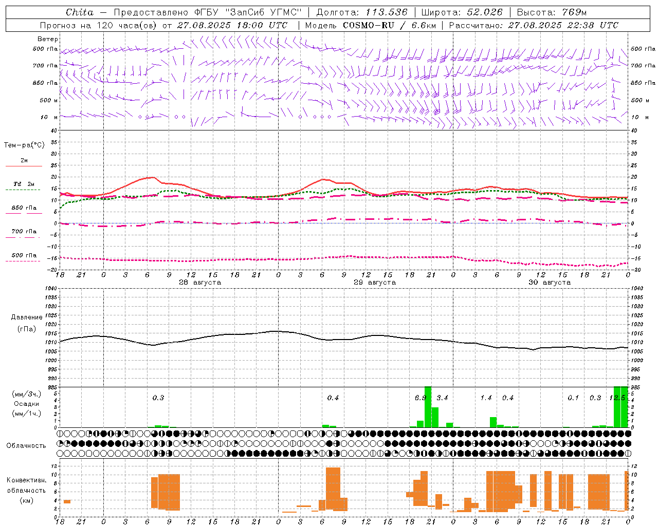
Task: Click the "Chita" station name in header
Action: 80,12
